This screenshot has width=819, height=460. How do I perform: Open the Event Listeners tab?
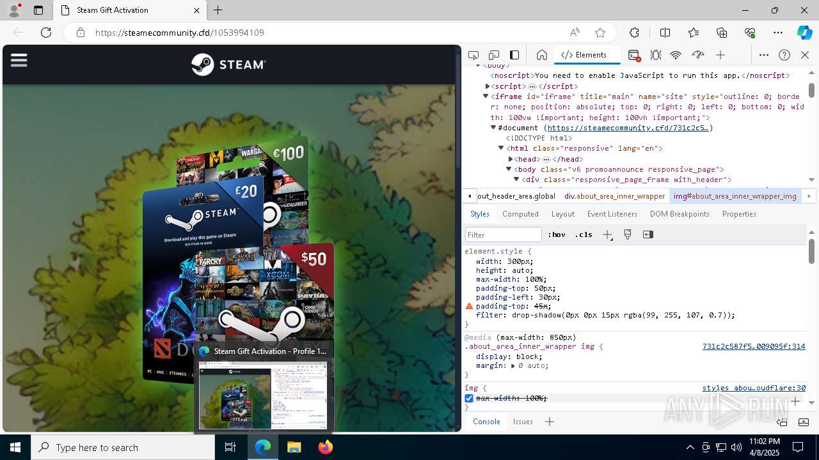(612, 214)
